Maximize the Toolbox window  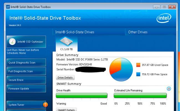[164, 7]
